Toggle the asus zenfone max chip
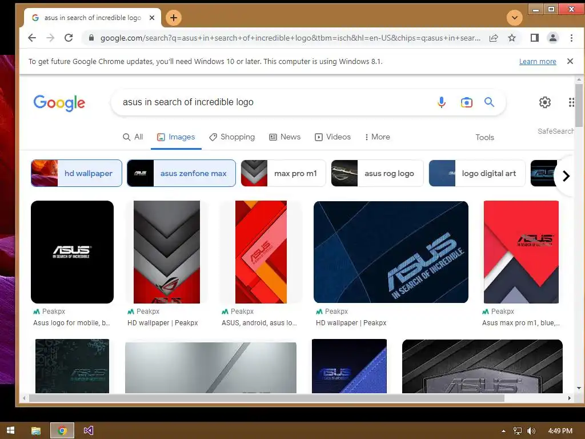The width and height of the screenshot is (585, 439). 181,173
